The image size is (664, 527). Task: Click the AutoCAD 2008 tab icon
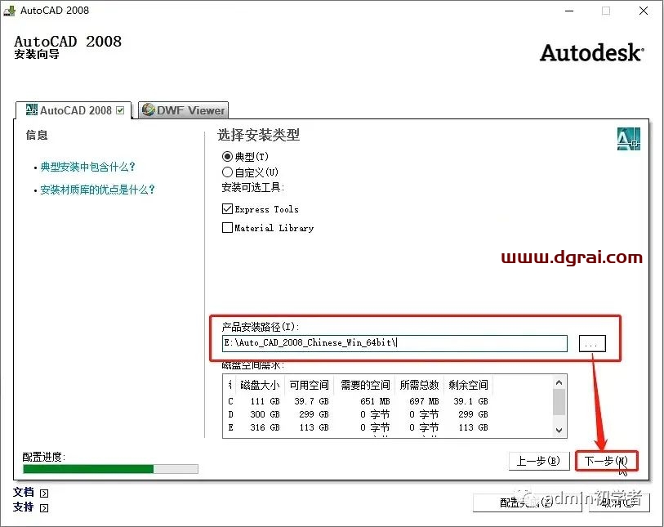point(31,110)
